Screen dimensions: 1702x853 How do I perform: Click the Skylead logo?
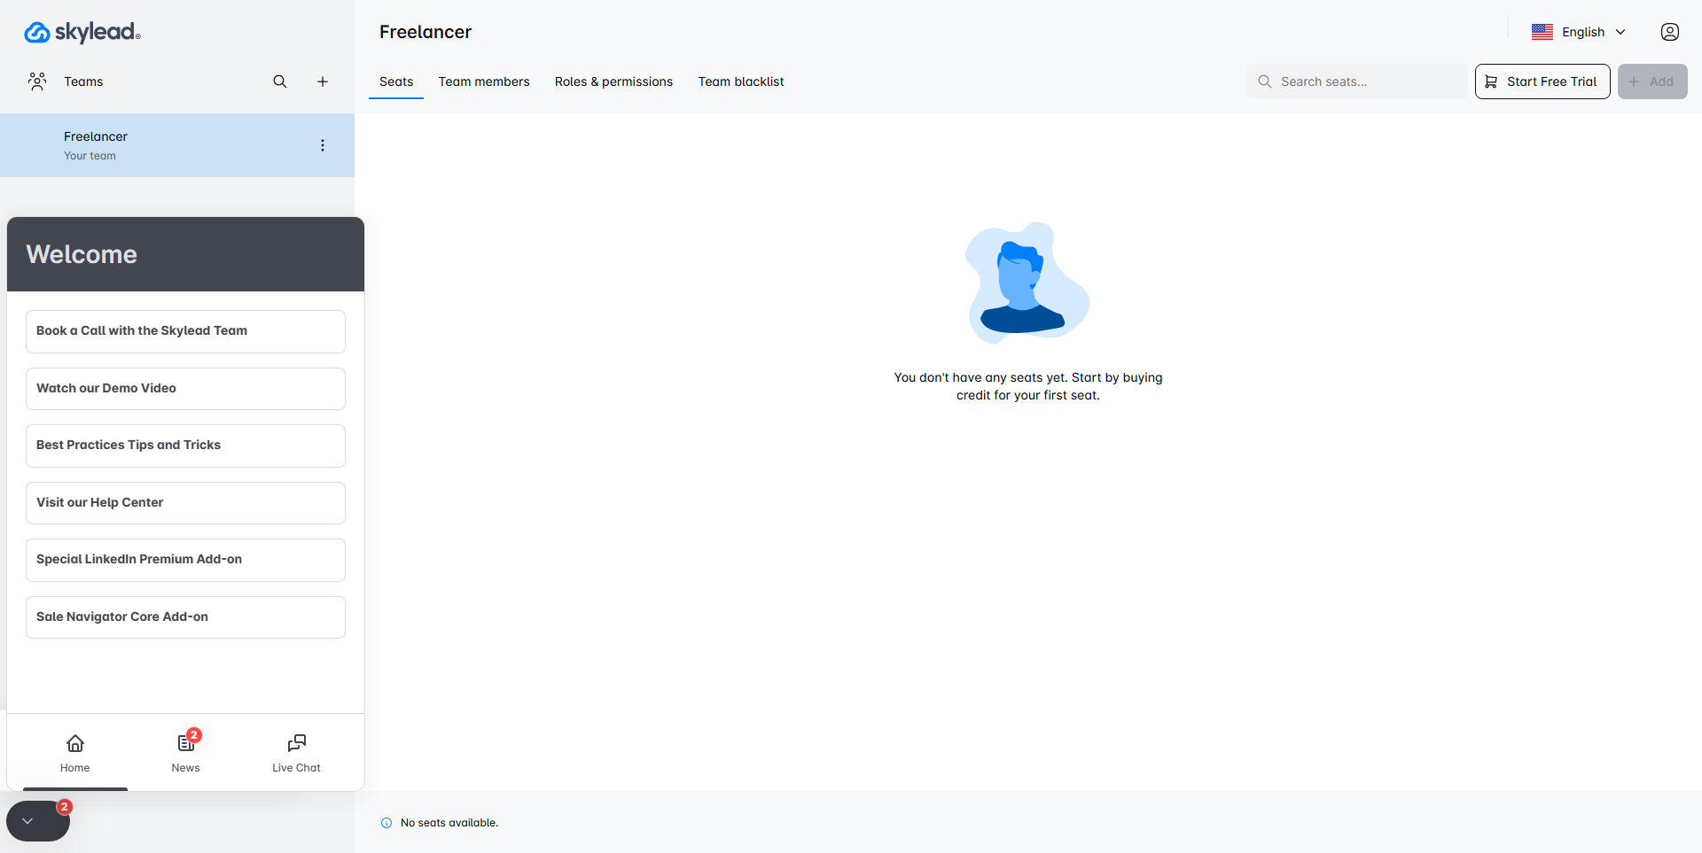tap(82, 32)
